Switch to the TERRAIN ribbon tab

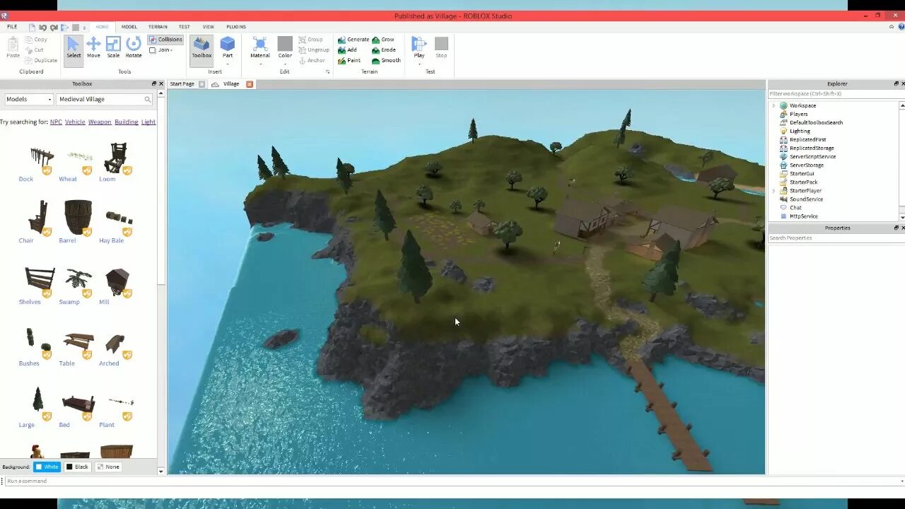158,27
